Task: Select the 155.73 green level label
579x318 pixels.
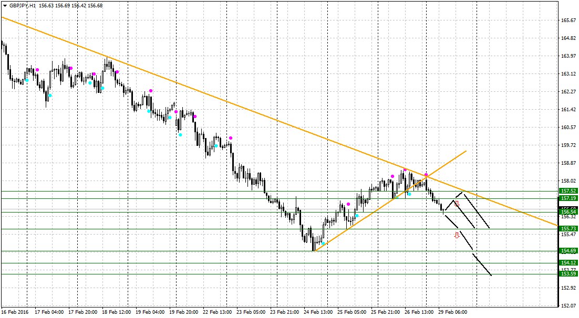Action: click(568, 229)
